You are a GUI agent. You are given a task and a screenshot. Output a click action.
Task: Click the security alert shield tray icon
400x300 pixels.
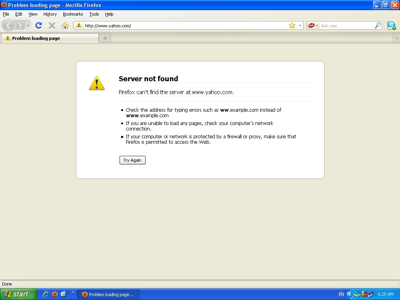(364, 294)
